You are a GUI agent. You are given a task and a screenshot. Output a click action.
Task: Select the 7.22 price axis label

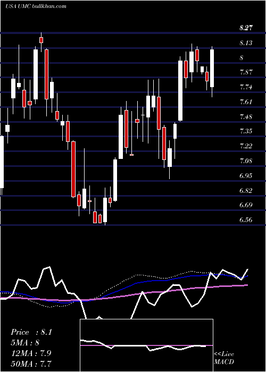246,146
